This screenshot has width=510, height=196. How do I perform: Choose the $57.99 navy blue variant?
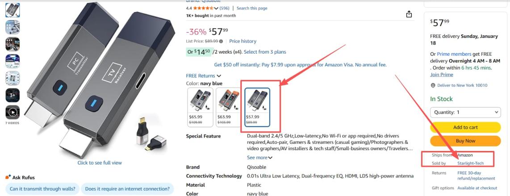click(257, 107)
